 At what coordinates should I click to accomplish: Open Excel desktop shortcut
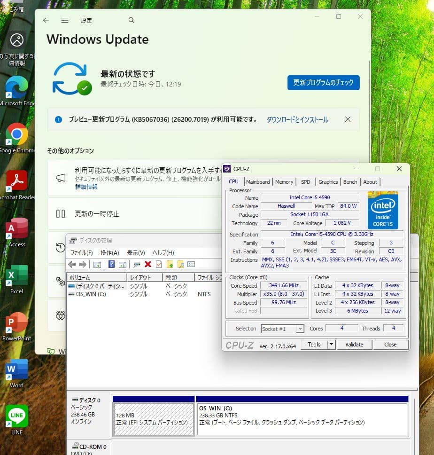pos(17,280)
